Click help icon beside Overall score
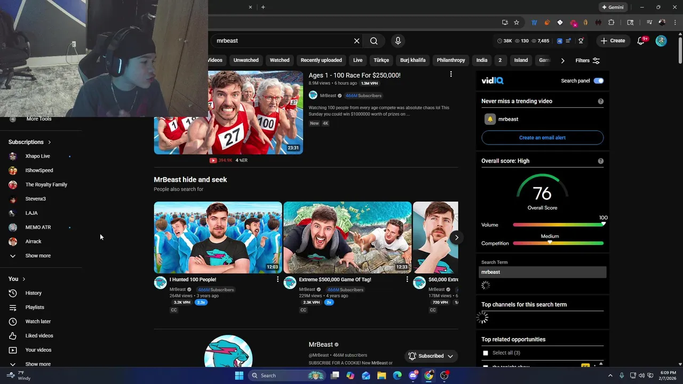The height and width of the screenshot is (384, 683). (601, 161)
